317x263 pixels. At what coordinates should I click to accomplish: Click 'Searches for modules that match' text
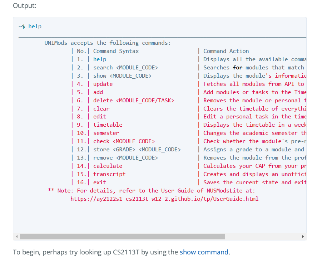pos(254,68)
